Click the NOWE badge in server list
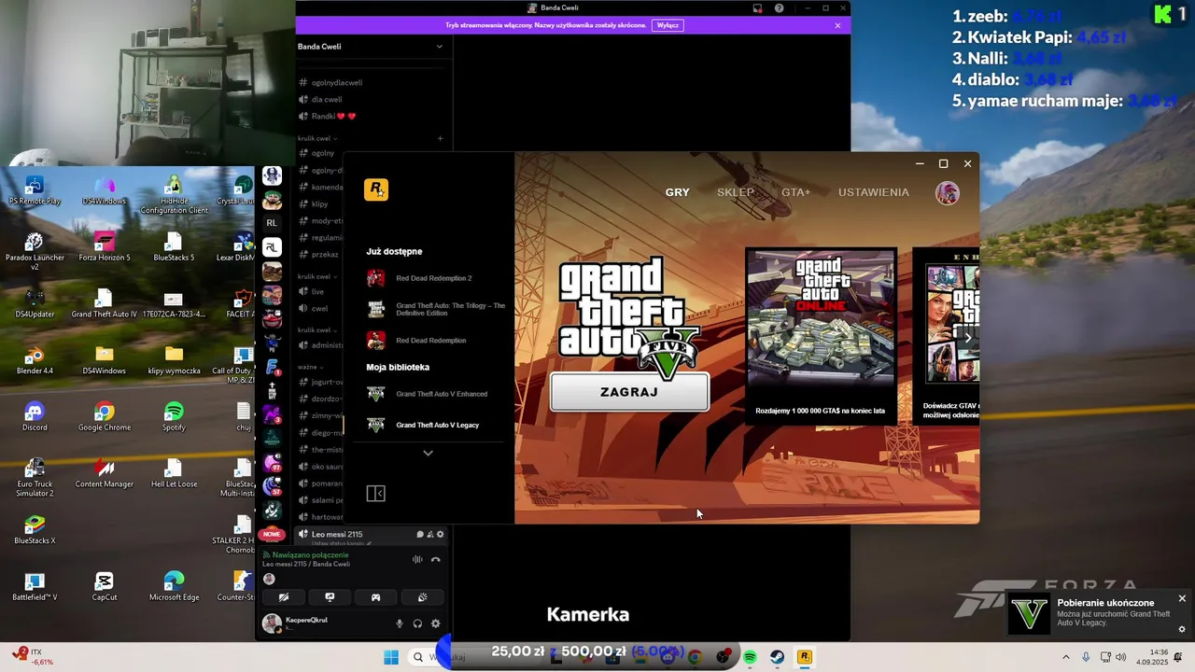 272,535
